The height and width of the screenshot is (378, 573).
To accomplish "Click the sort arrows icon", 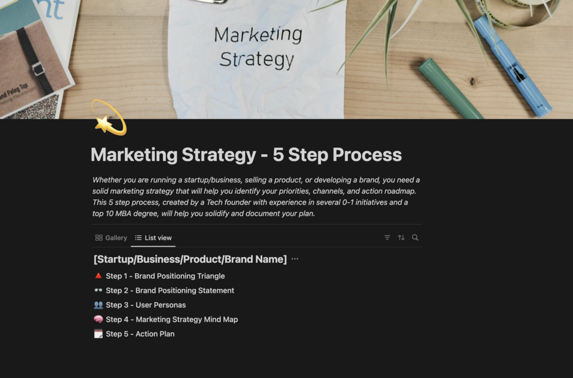I will [x=401, y=238].
